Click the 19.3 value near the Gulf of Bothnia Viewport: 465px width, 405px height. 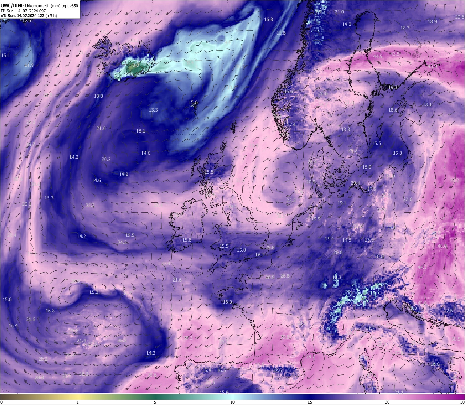click(393, 88)
